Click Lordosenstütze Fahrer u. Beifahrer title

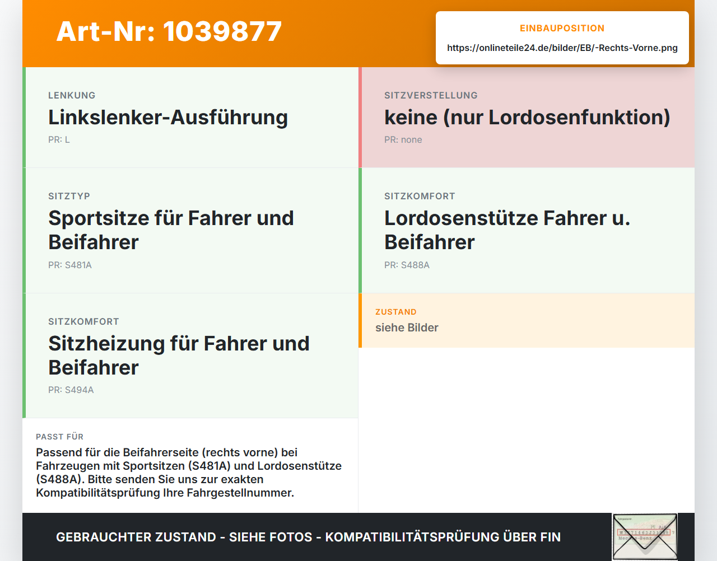507,230
